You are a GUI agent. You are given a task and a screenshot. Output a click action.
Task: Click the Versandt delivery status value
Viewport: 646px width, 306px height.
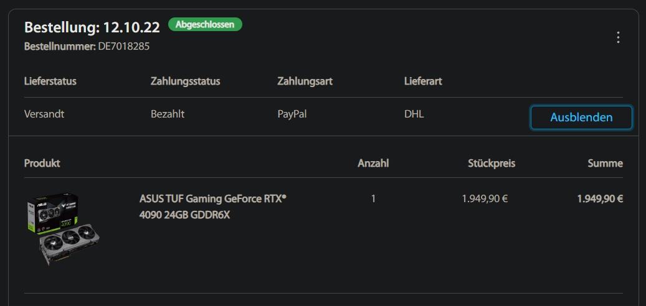tap(44, 114)
